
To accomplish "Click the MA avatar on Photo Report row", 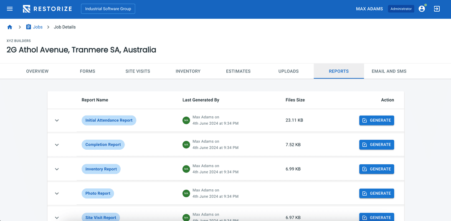I will point(186,193).
